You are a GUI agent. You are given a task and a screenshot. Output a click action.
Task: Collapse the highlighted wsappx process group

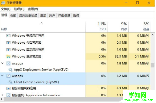point(2,76)
